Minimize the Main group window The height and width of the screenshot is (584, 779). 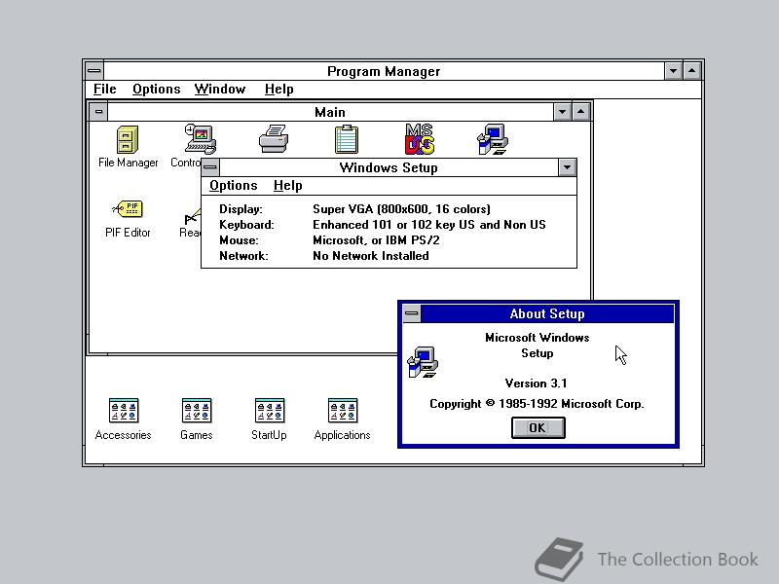point(562,112)
